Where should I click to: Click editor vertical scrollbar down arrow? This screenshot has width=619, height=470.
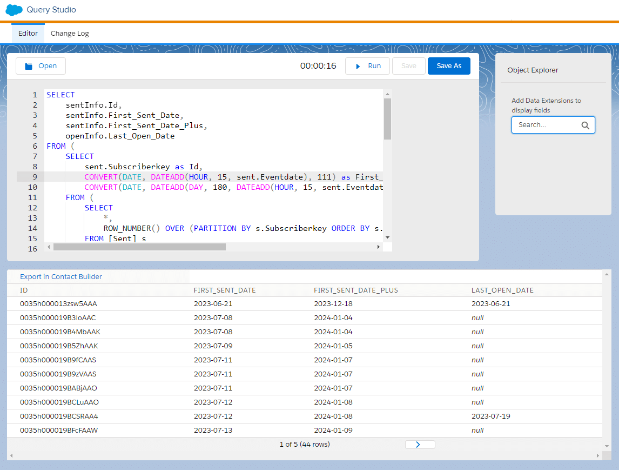pyautogui.click(x=387, y=237)
